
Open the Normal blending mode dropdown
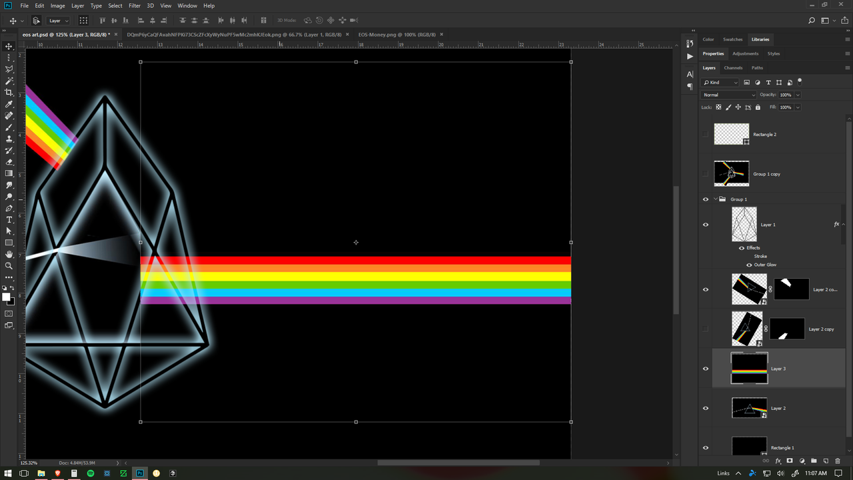(x=728, y=95)
